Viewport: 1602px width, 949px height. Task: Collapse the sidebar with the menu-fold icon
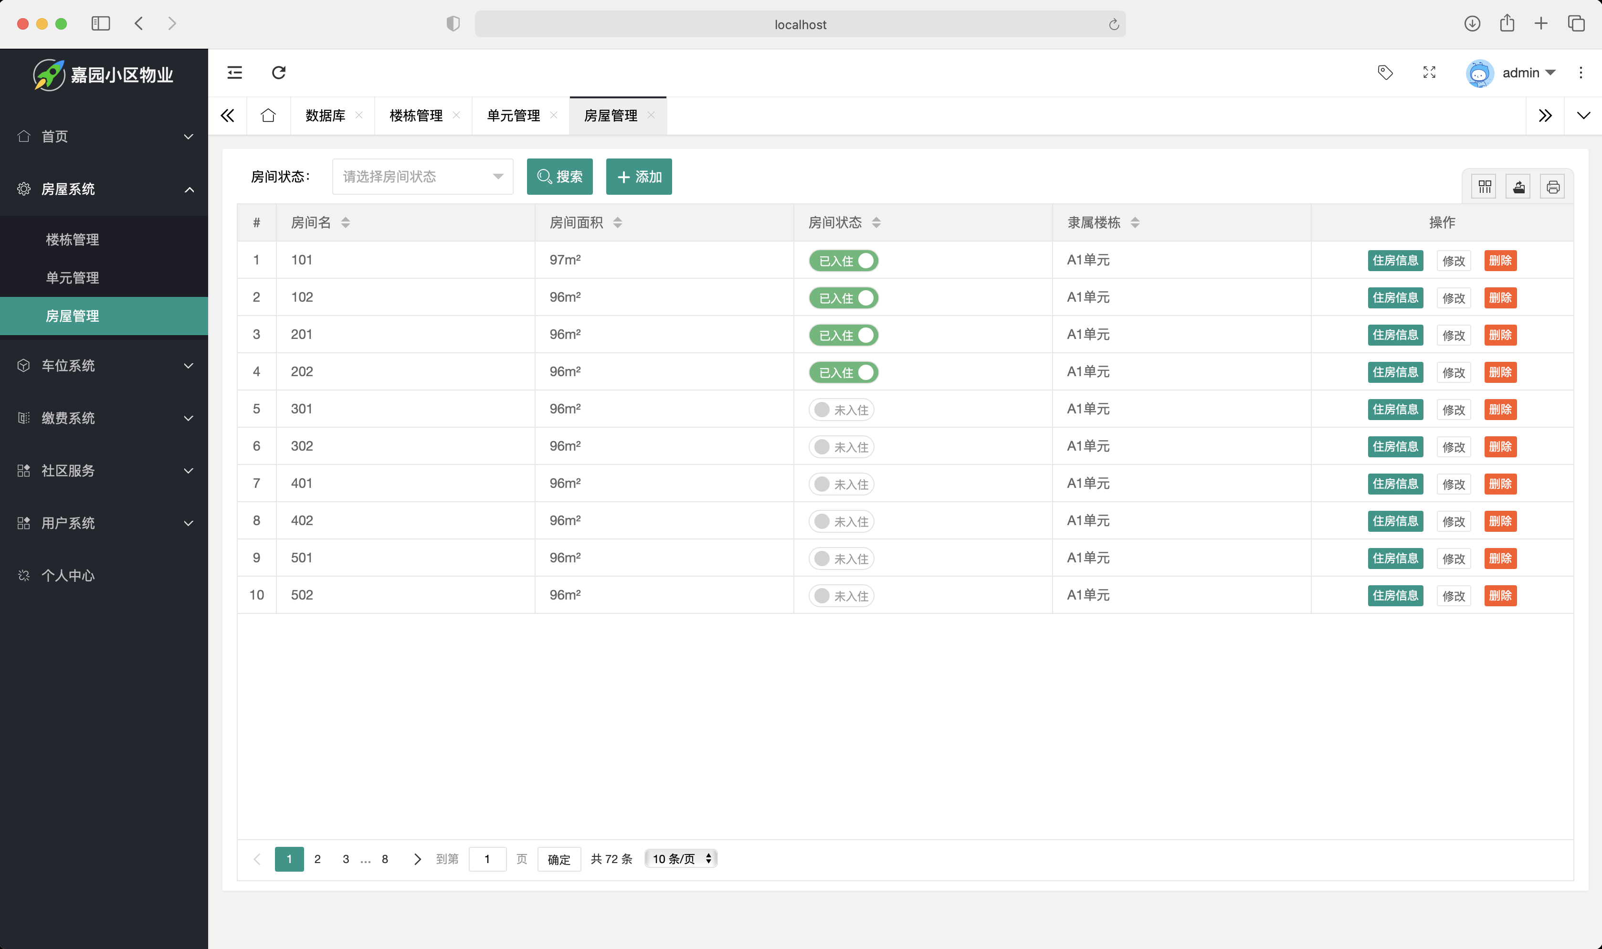pos(234,72)
